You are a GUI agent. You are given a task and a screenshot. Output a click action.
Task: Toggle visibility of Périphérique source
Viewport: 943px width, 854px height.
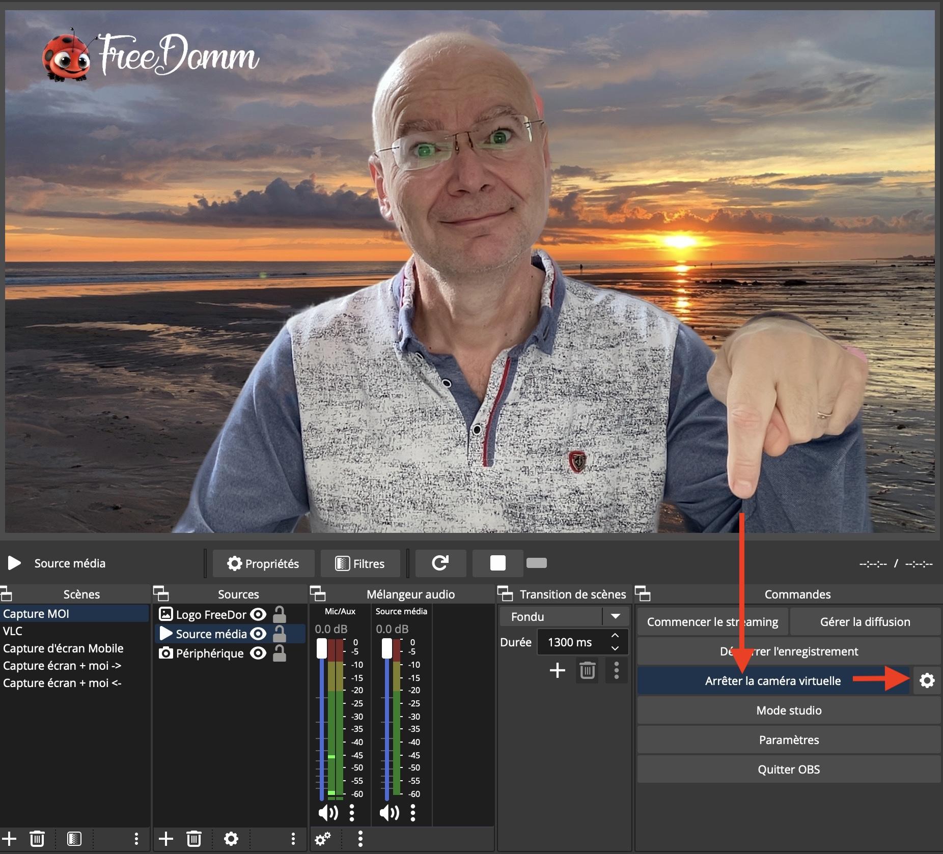click(x=258, y=653)
